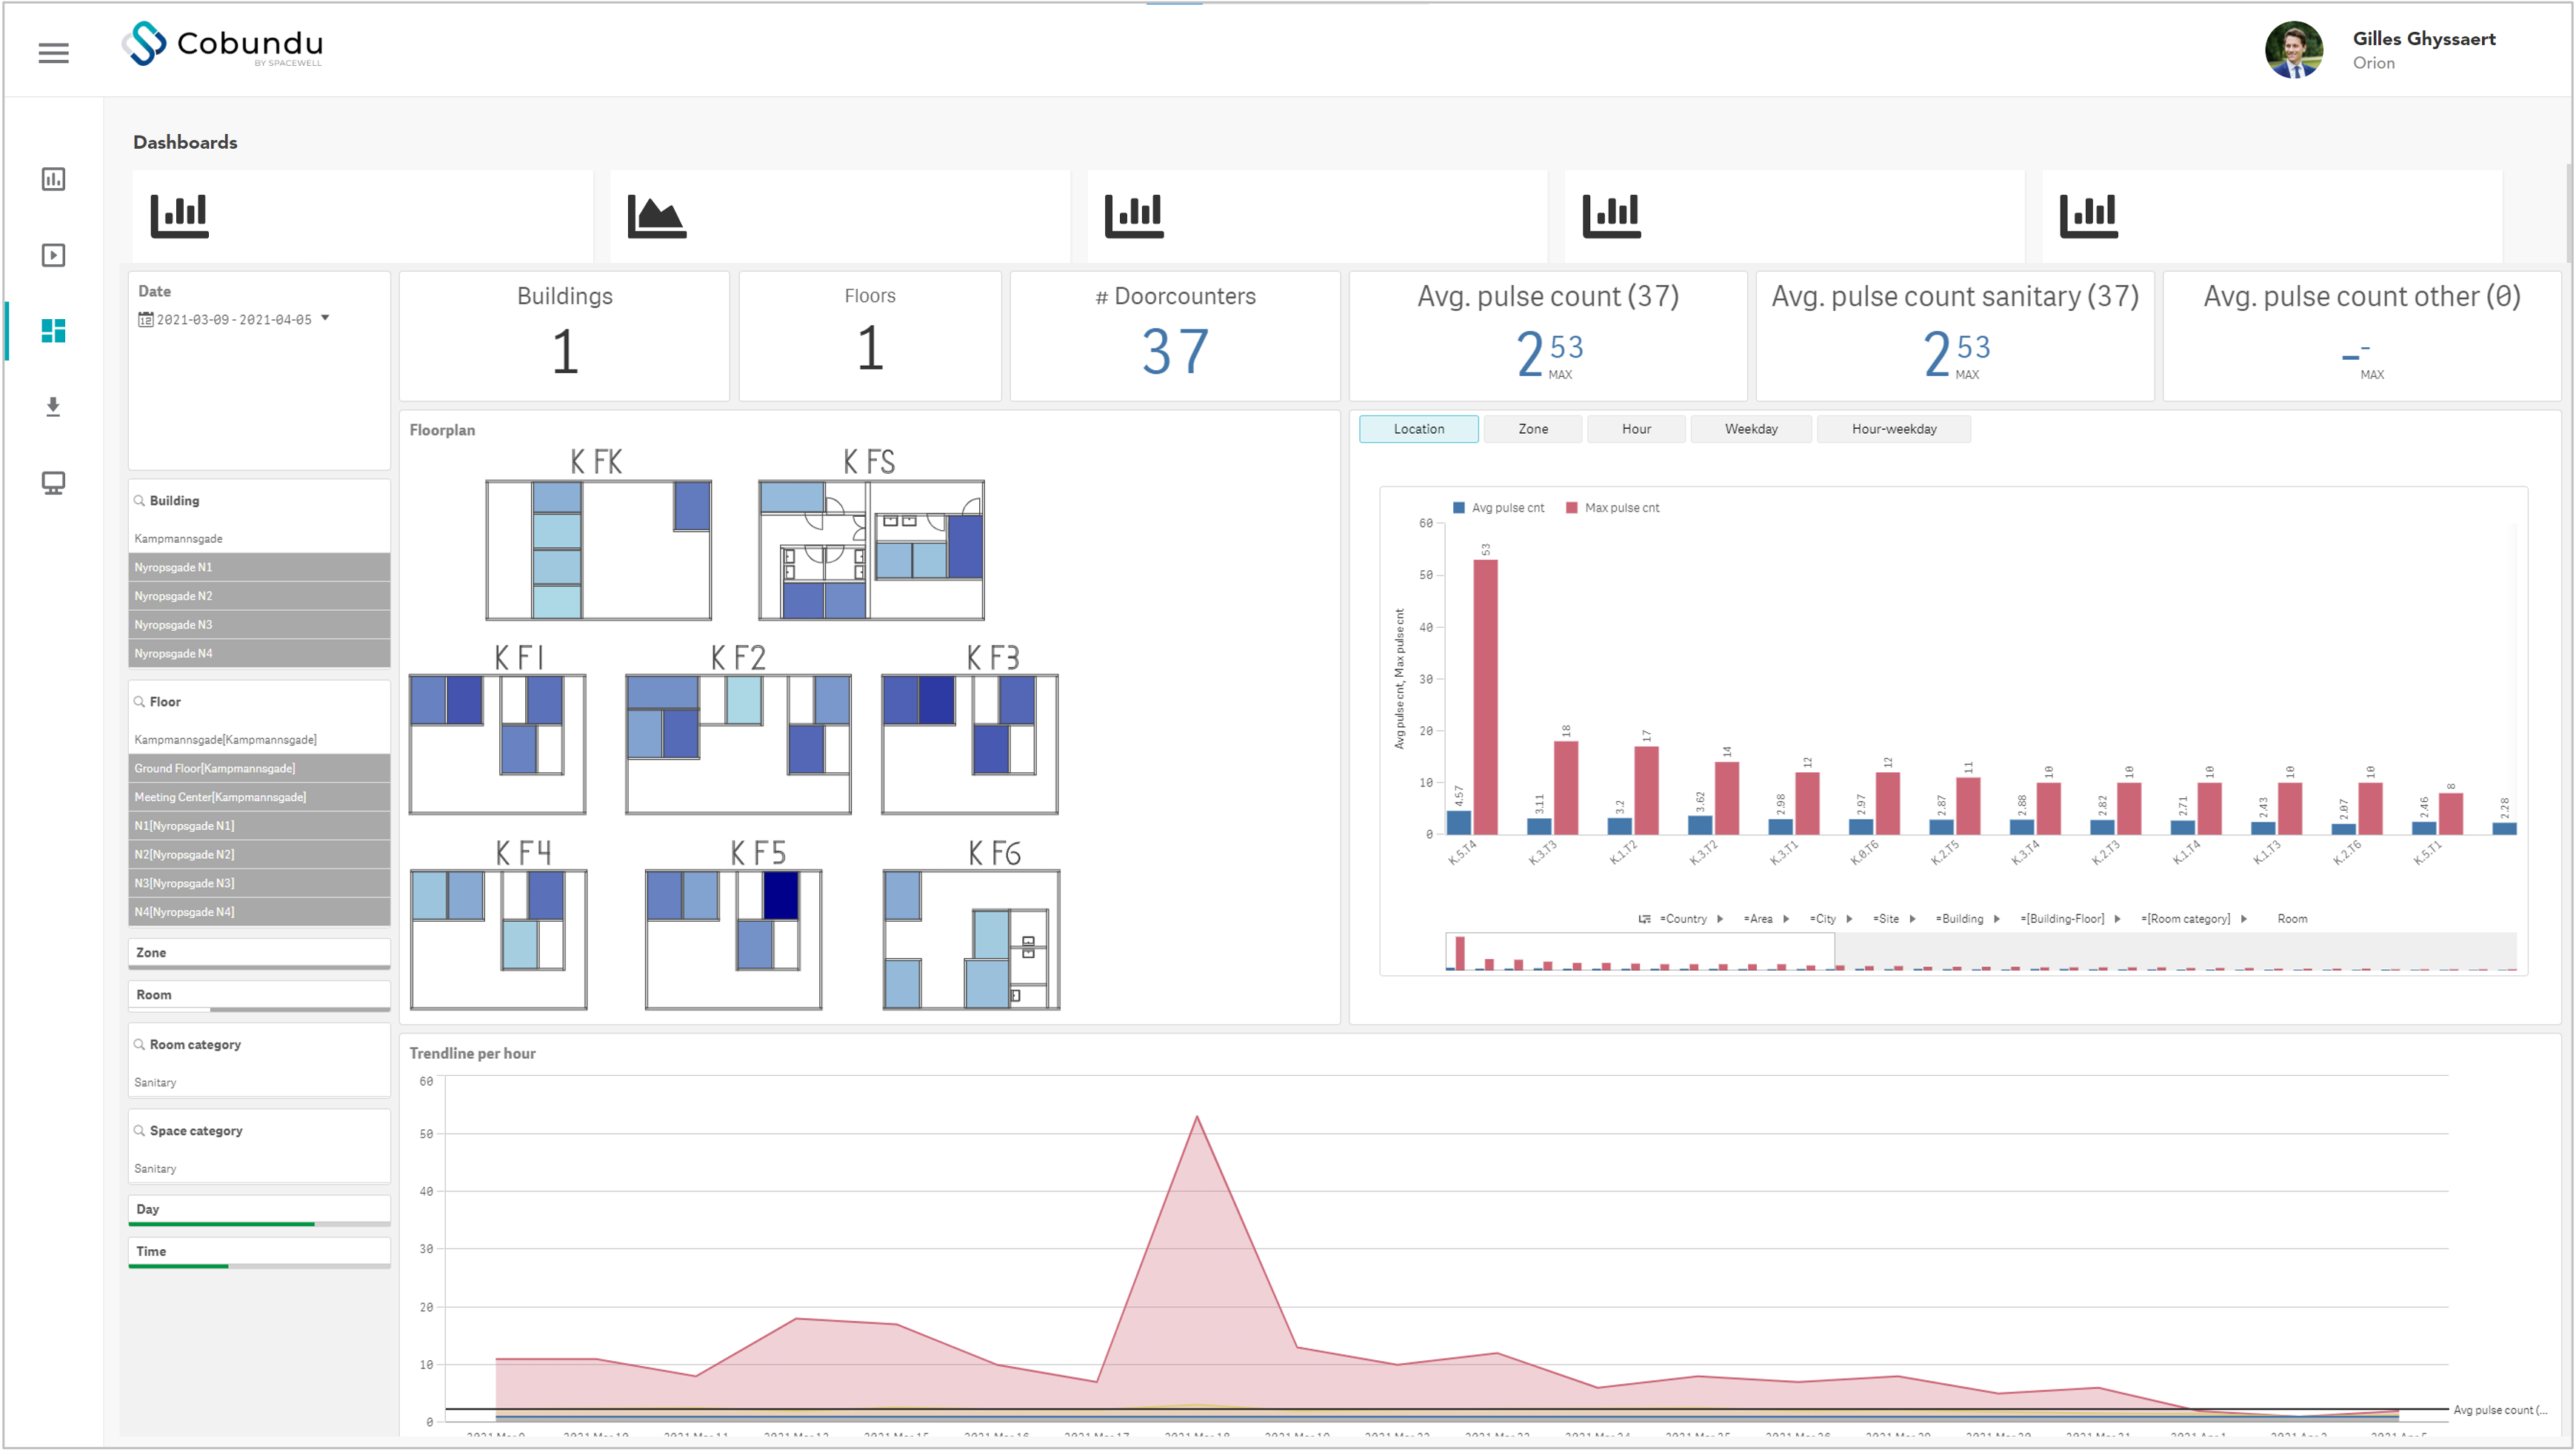Expand the Zone filter
Viewport: 2576px width, 1452px height.
point(260,954)
